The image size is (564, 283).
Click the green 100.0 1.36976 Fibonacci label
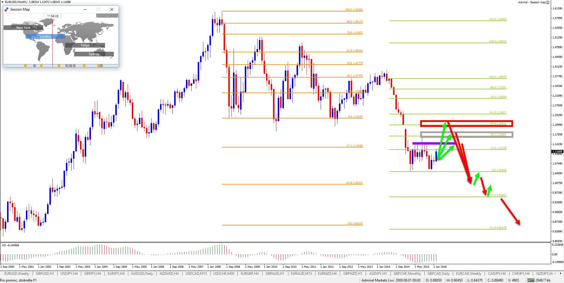click(498, 77)
